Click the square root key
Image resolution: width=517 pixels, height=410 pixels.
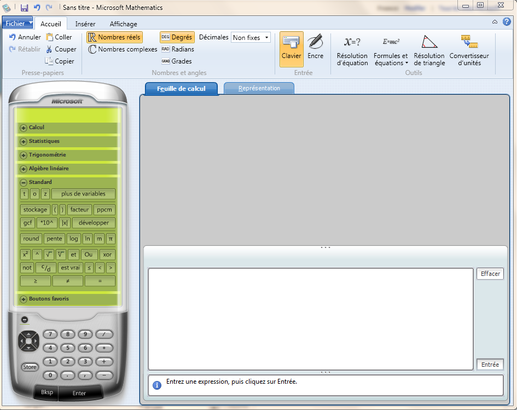(49, 255)
